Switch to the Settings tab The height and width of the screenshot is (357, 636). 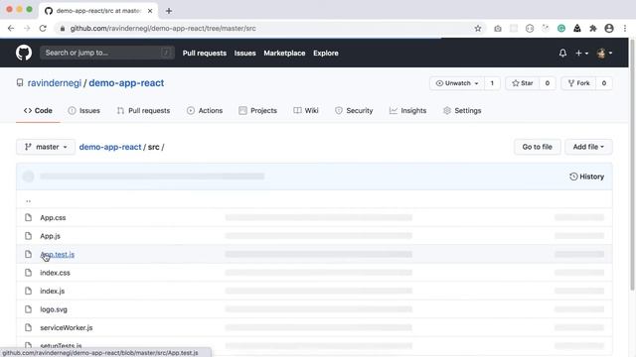click(x=462, y=110)
